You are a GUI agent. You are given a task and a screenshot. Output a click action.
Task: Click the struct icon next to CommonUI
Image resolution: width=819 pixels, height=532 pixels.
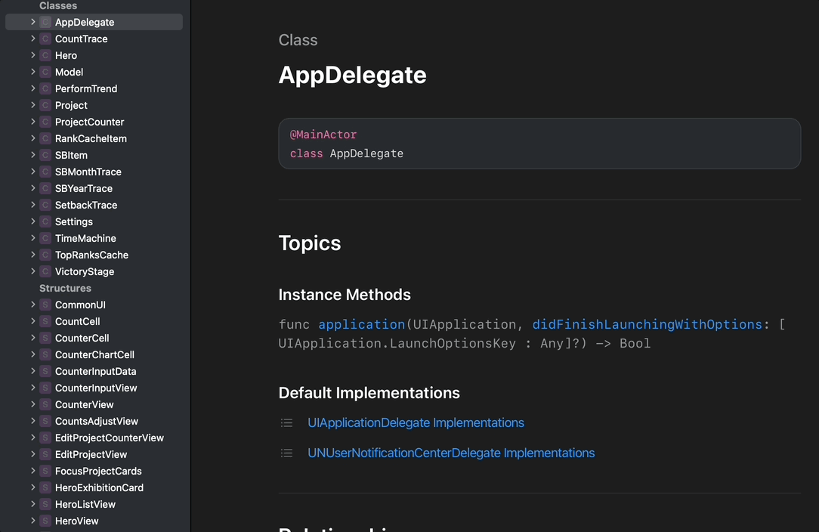pyautogui.click(x=45, y=305)
